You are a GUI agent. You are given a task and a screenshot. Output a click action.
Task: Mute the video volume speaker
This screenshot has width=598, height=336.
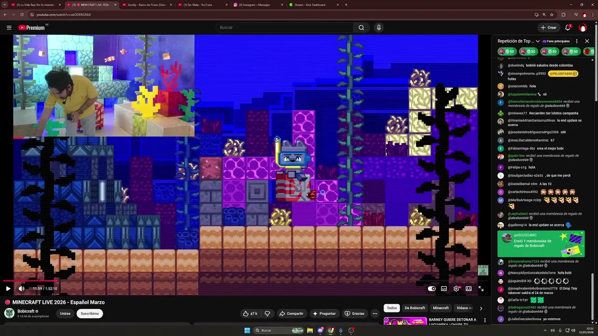[21, 288]
